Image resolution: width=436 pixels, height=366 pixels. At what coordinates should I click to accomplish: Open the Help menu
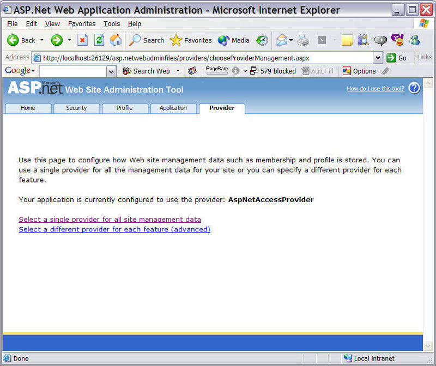click(135, 24)
